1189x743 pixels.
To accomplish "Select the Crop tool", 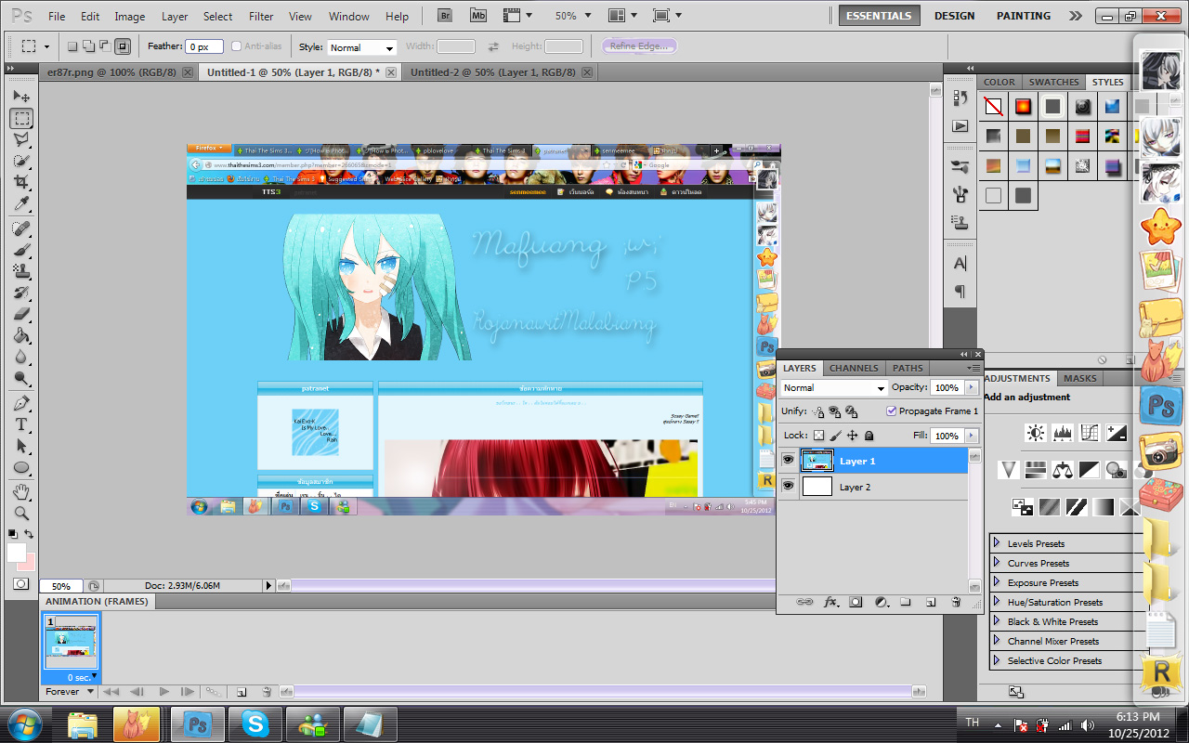I will (21, 183).
